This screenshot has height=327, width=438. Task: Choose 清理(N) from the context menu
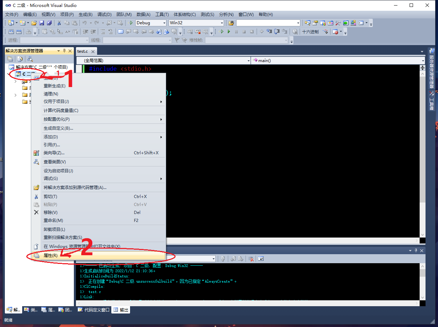[x=98, y=94]
